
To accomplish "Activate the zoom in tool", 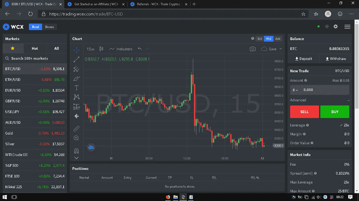I will [76, 138].
